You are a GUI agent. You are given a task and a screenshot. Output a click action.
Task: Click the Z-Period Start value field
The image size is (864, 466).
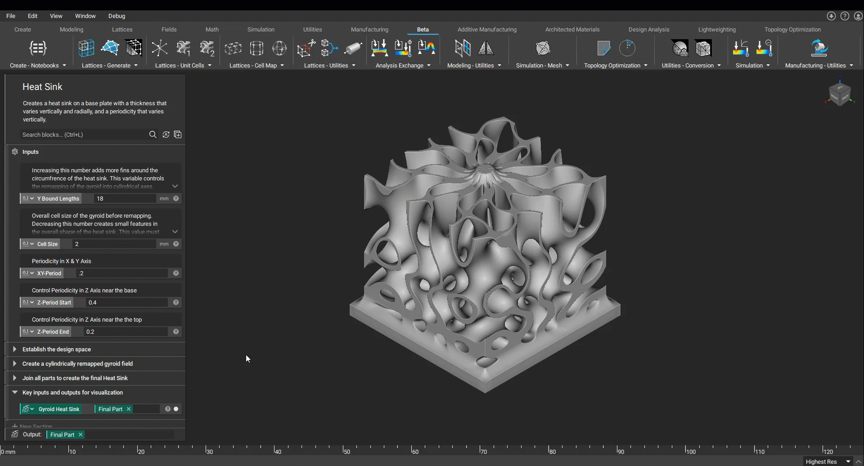click(127, 302)
